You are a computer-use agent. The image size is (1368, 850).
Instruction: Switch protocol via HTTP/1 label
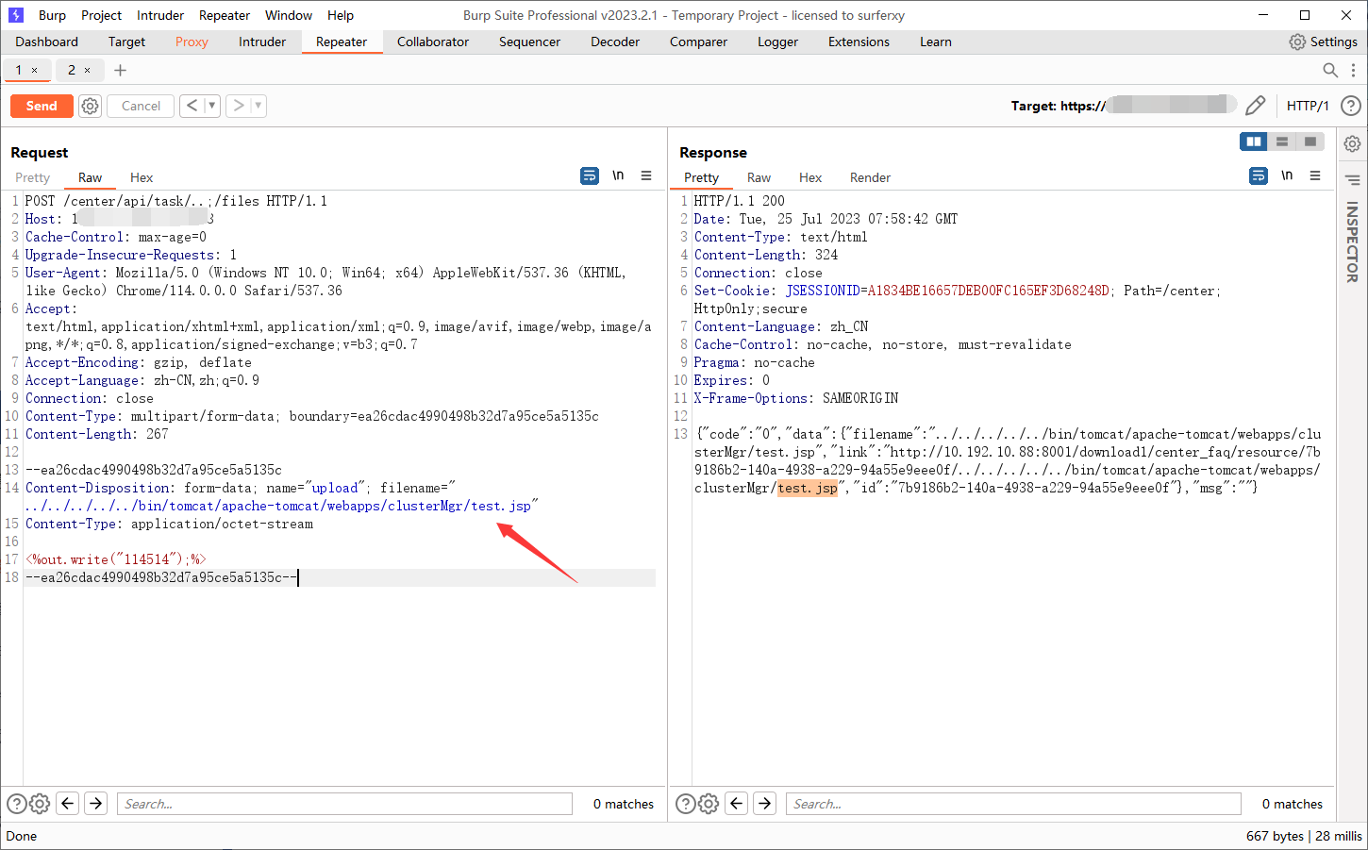[1308, 106]
